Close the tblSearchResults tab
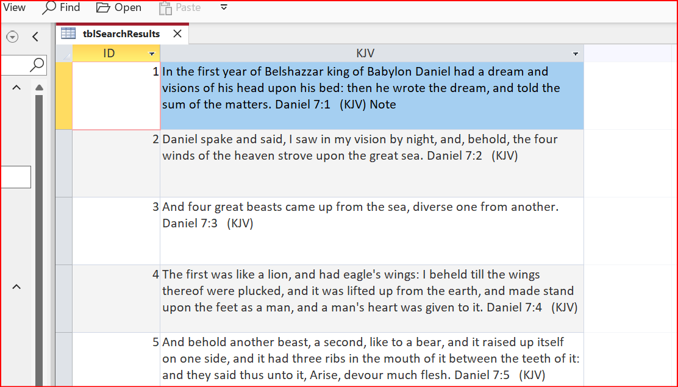The height and width of the screenshot is (387, 678). [177, 34]
